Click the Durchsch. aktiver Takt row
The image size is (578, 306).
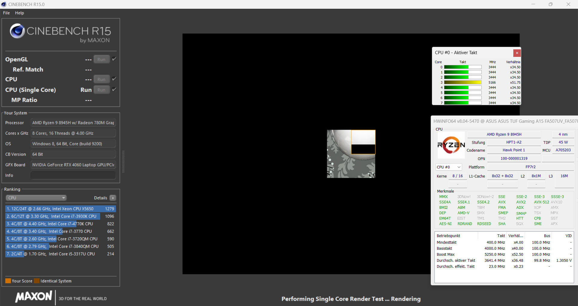(504, 261)
